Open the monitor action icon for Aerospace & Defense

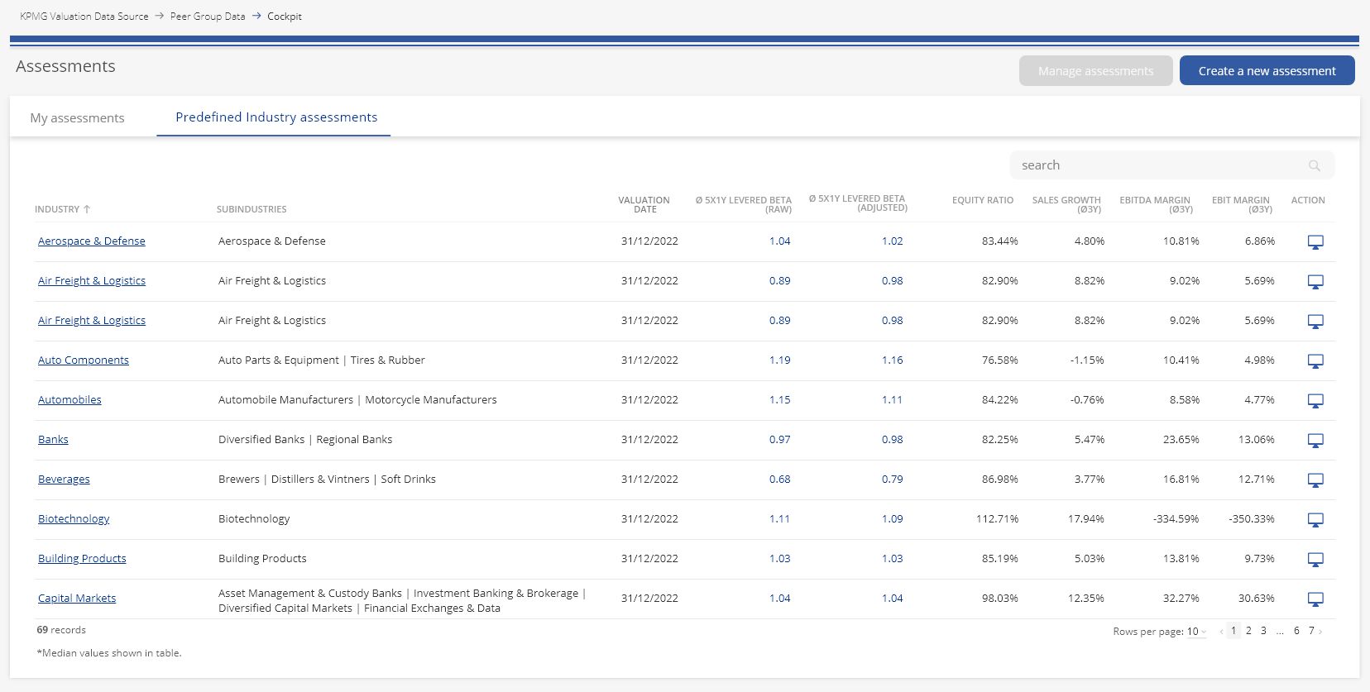click(x=1315, y=242)
